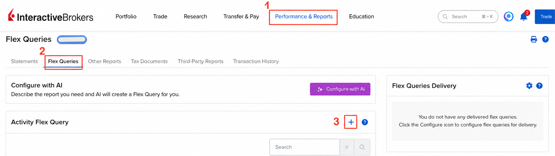
Task: Focus the top Search box
Action: (x=468, y=17)
